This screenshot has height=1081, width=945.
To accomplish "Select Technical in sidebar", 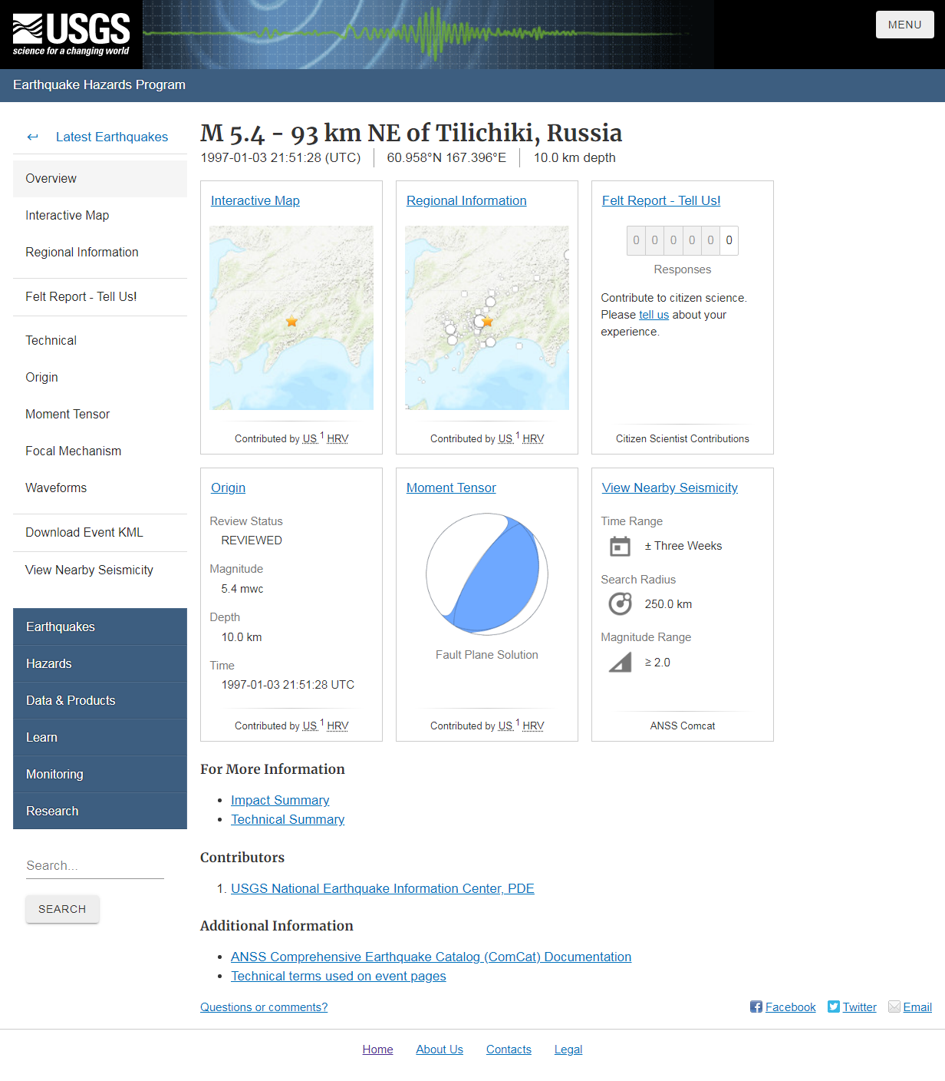I will coord(100,340).
